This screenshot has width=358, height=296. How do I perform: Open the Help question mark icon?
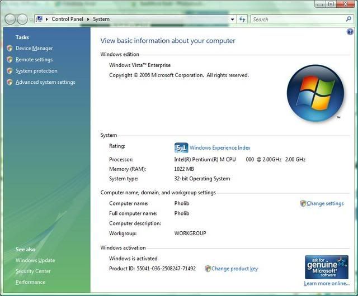click(x=350, y=32)
